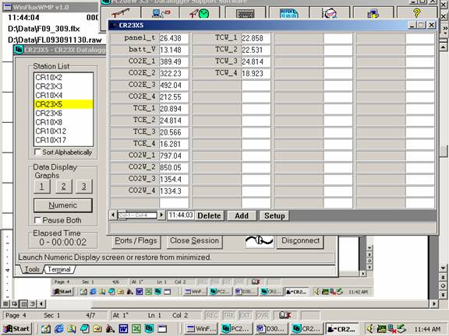Click the CR23X5 connection status plug icon
449x336 pixels.
click(259, 241)
